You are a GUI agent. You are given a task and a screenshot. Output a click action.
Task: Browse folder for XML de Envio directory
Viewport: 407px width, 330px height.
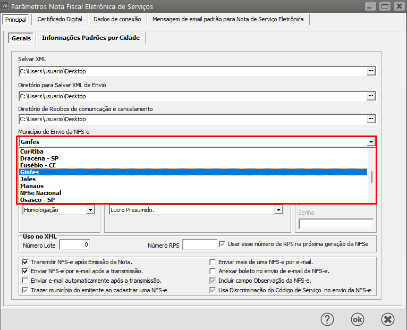coord(371,96)
